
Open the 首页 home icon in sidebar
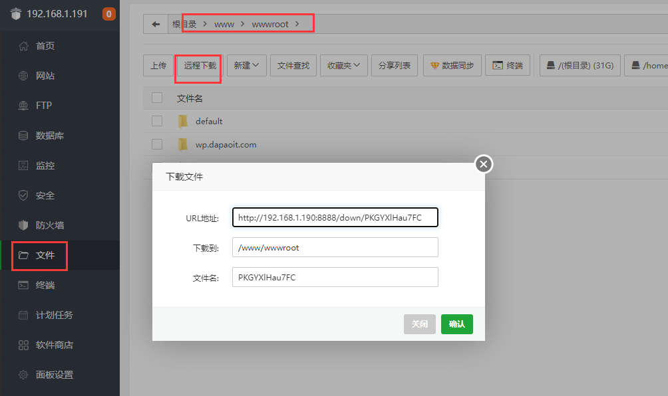pyautogui.click(x=23, y=46)
